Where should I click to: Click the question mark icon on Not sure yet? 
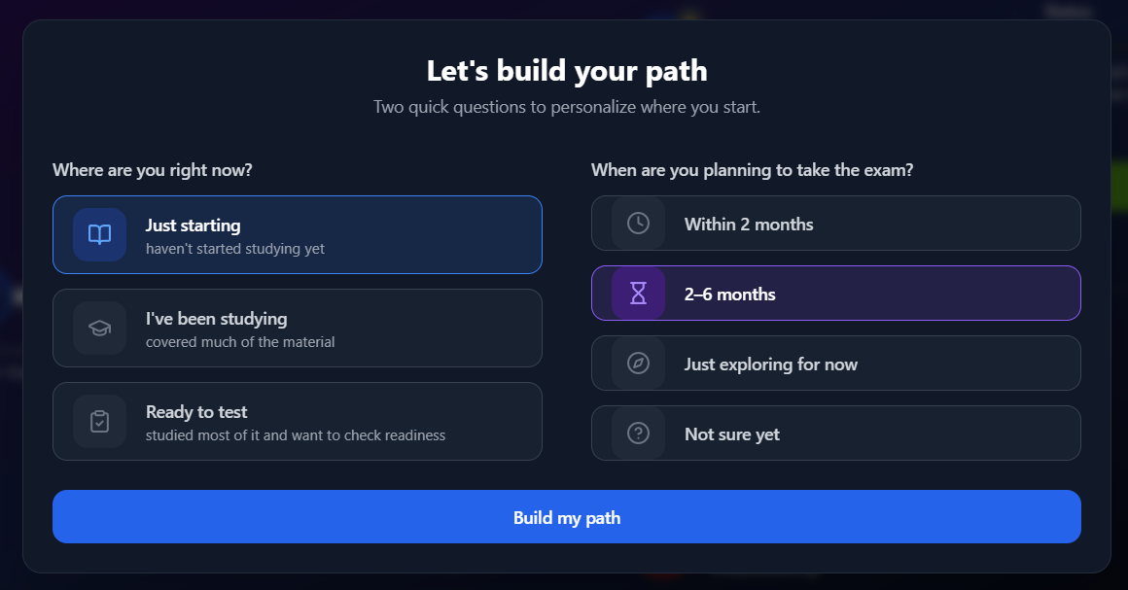[x=637, y=433]
